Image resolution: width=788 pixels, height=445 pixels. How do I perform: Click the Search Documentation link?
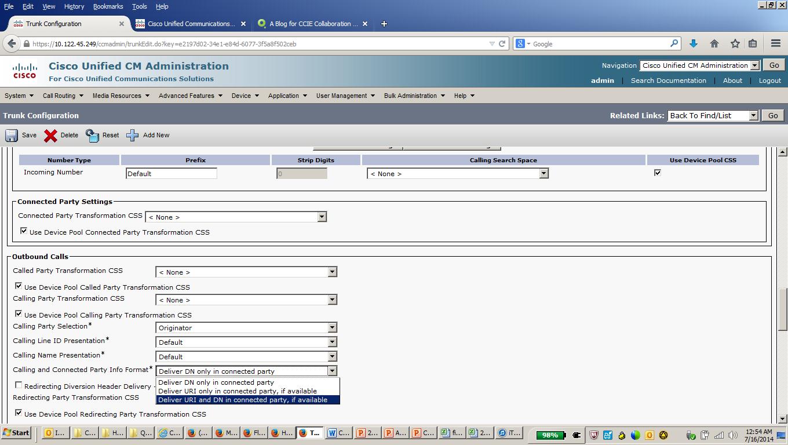click(668, 81)
